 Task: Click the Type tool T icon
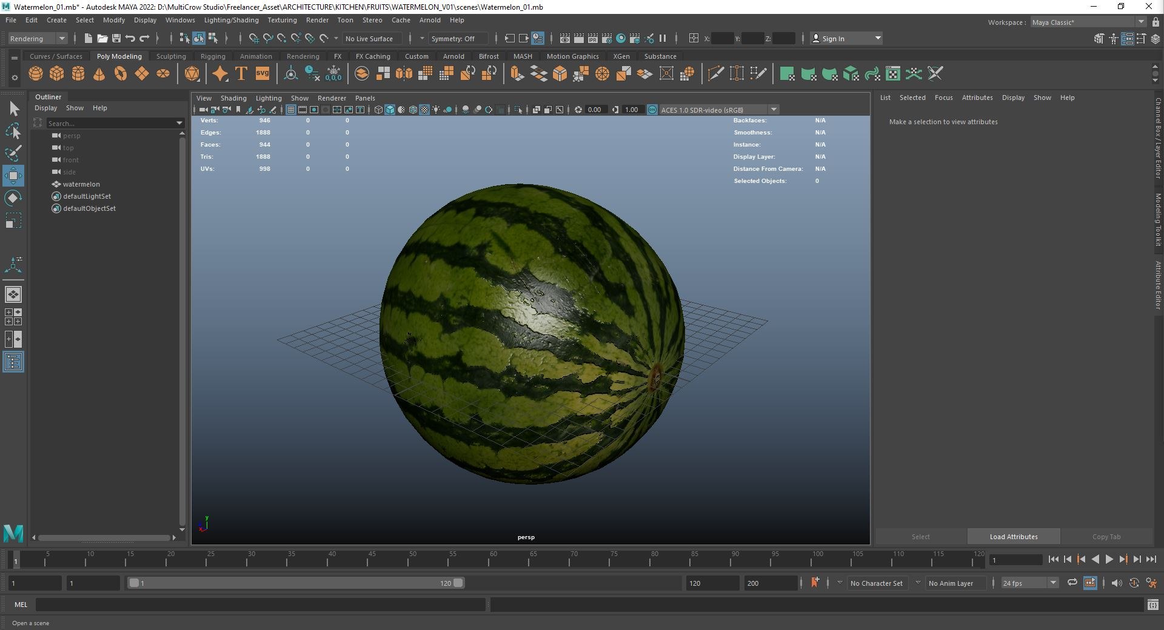(x=241, y=74)
